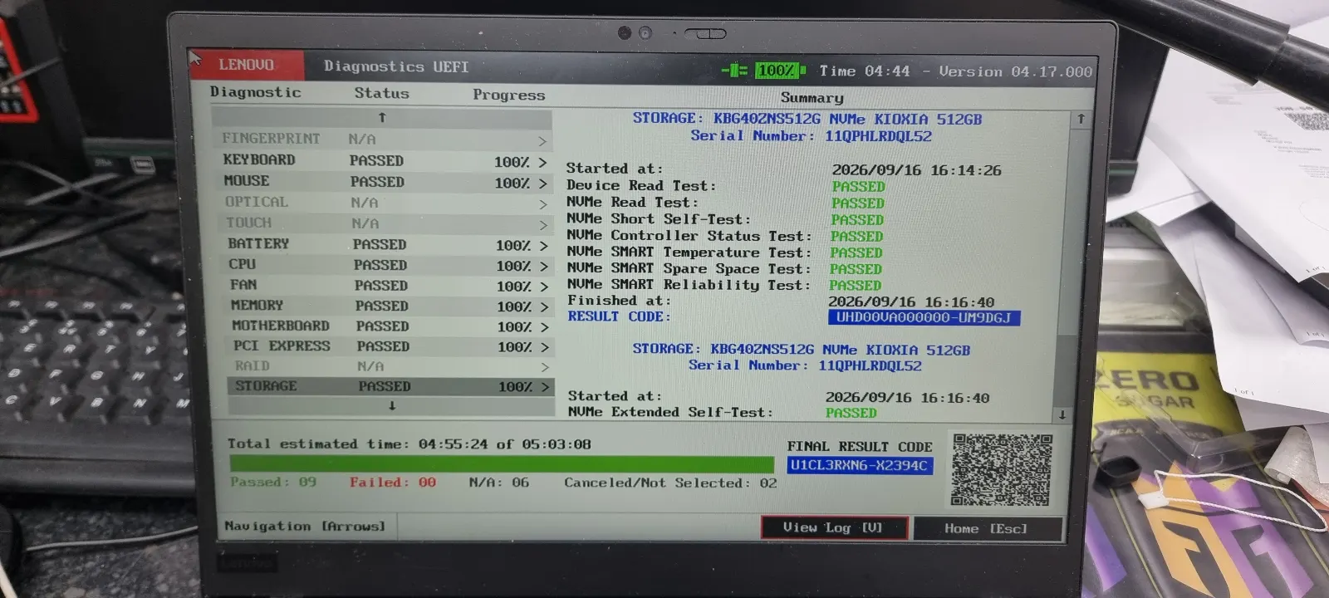Image resolution: width=1329 pixels, height=598 pixels.
Task: Select the TOUCH diagnostic row
Action: click(x=386, y=223)
